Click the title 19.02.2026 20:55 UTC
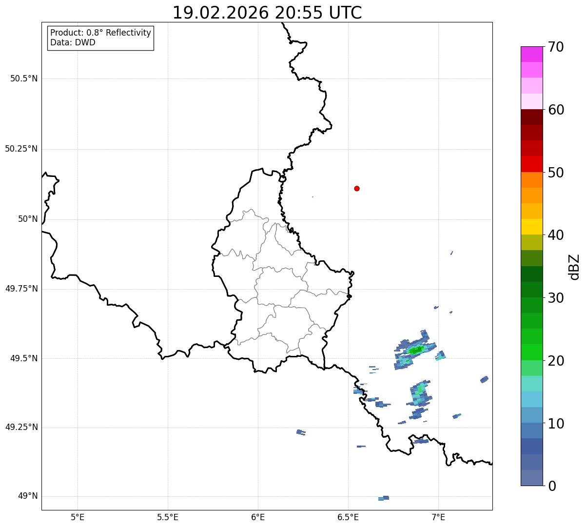This screenshot has height=527, width=586. [267, 13]
